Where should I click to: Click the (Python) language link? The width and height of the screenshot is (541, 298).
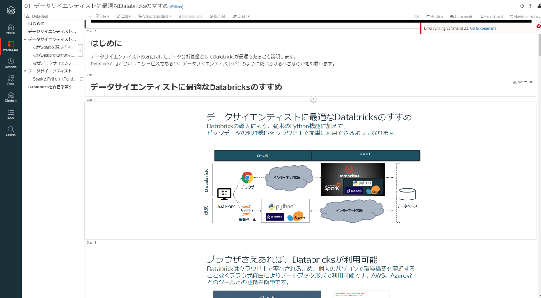[177, 7]
